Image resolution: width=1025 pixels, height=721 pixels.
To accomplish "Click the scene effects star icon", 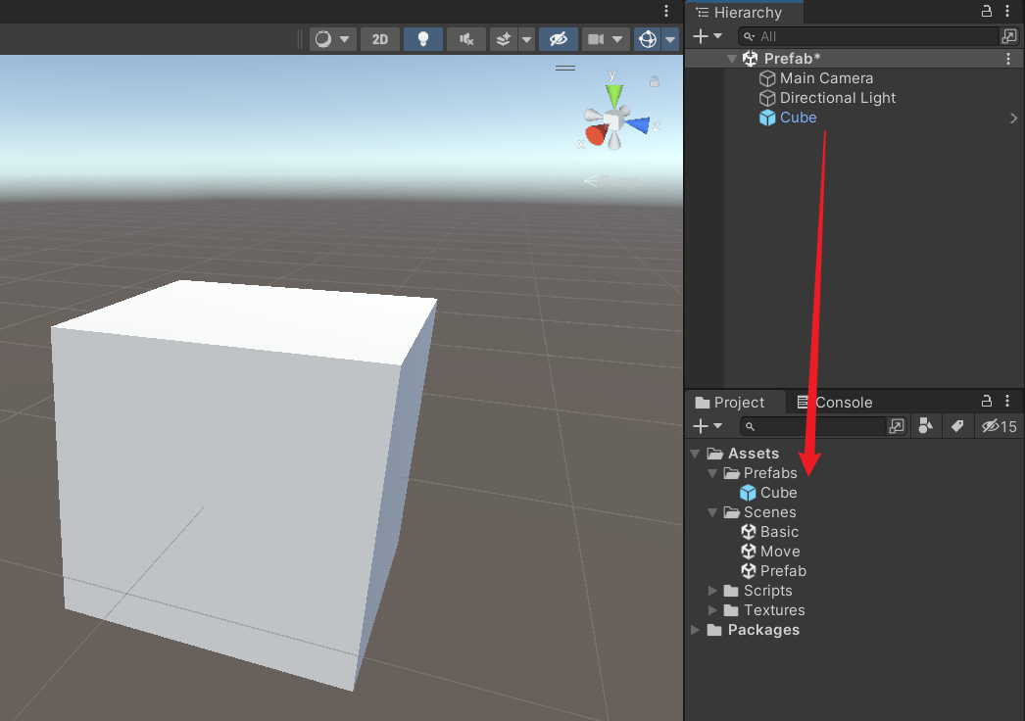I will (502, 39).
